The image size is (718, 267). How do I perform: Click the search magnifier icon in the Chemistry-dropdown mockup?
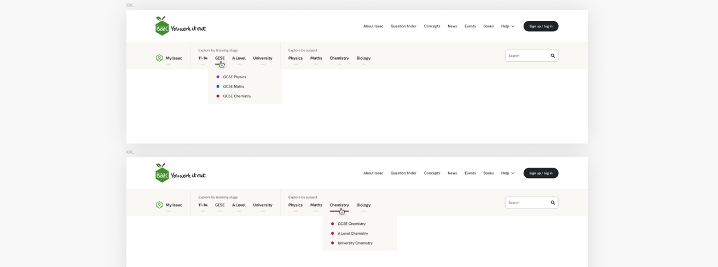coord(553,202)
